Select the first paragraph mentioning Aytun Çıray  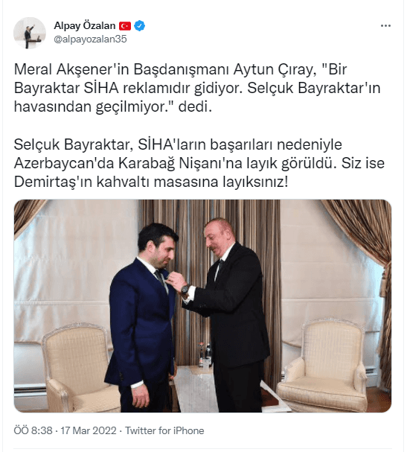(197, 88)
